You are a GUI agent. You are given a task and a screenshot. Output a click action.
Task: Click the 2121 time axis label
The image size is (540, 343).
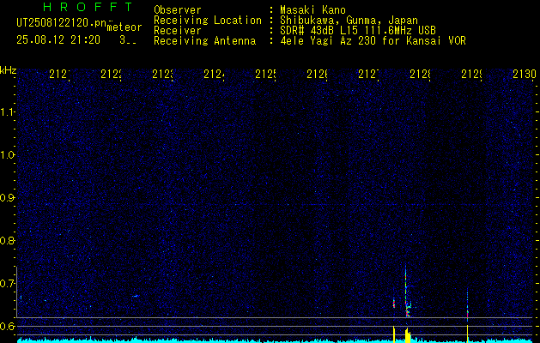tap(59, 75)
